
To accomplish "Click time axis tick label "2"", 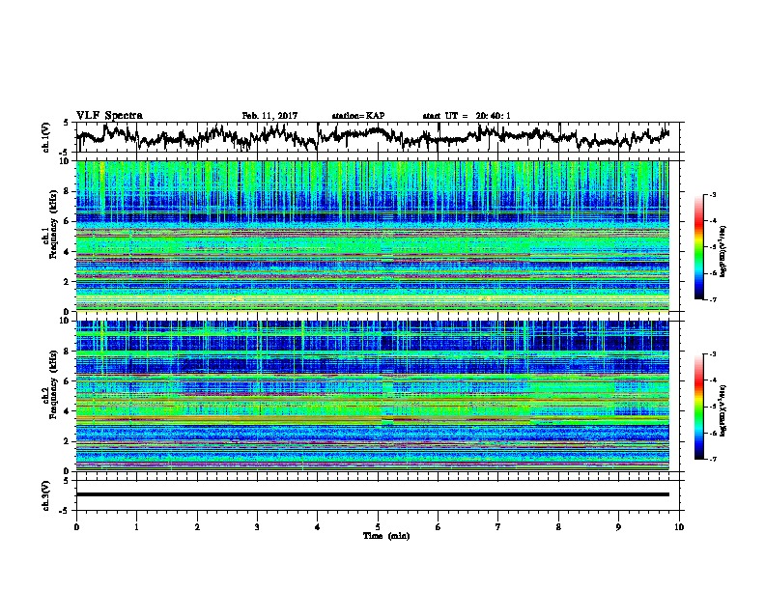I will (197, 527).
